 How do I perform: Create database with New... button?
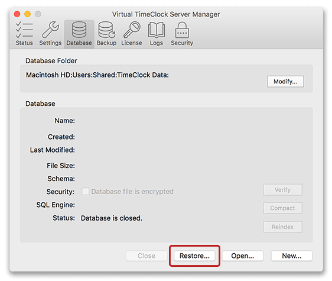[x=292, y=256]
